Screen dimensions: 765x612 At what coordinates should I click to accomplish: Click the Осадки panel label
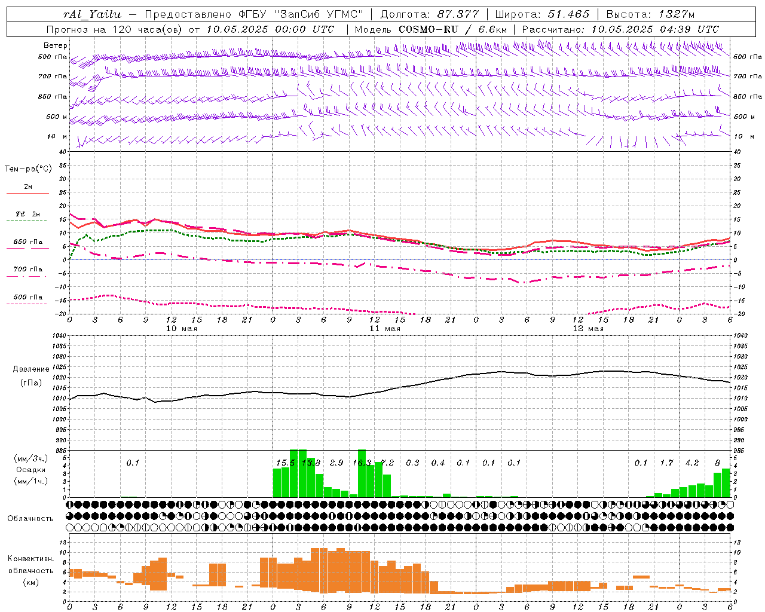[x=30, y=470]
